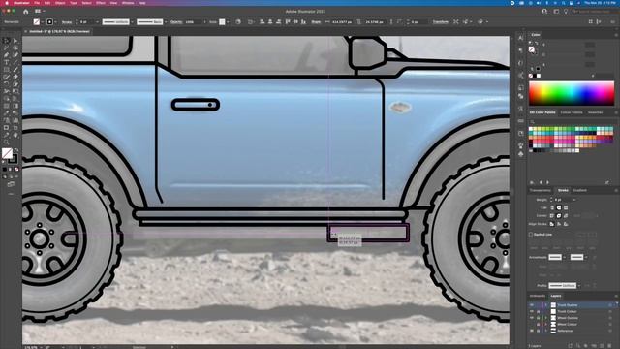Open the fill color dropdown in control bar

click(x=43, y=21)
